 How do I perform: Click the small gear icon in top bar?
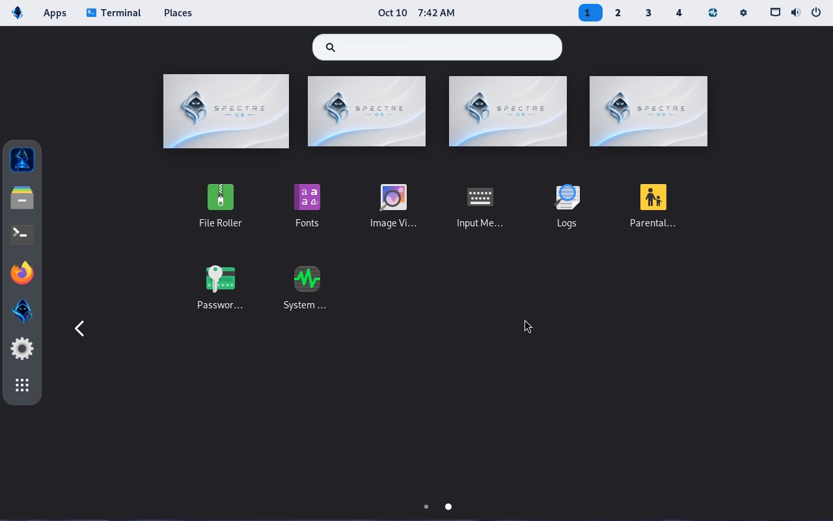point(743,12)
